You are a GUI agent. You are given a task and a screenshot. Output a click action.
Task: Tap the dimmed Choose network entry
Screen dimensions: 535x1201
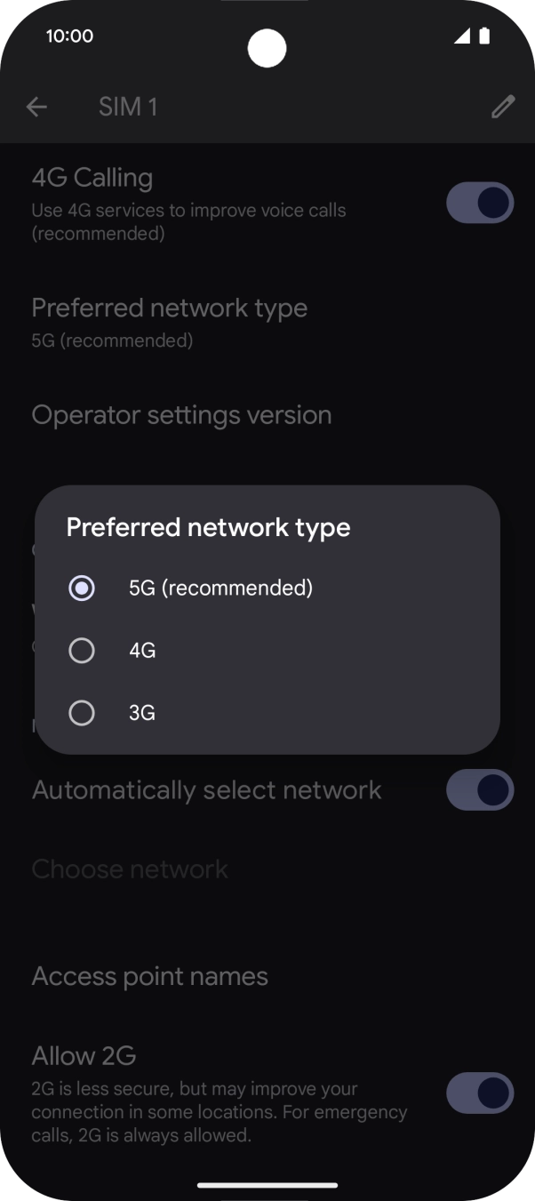tap(129, 869)
